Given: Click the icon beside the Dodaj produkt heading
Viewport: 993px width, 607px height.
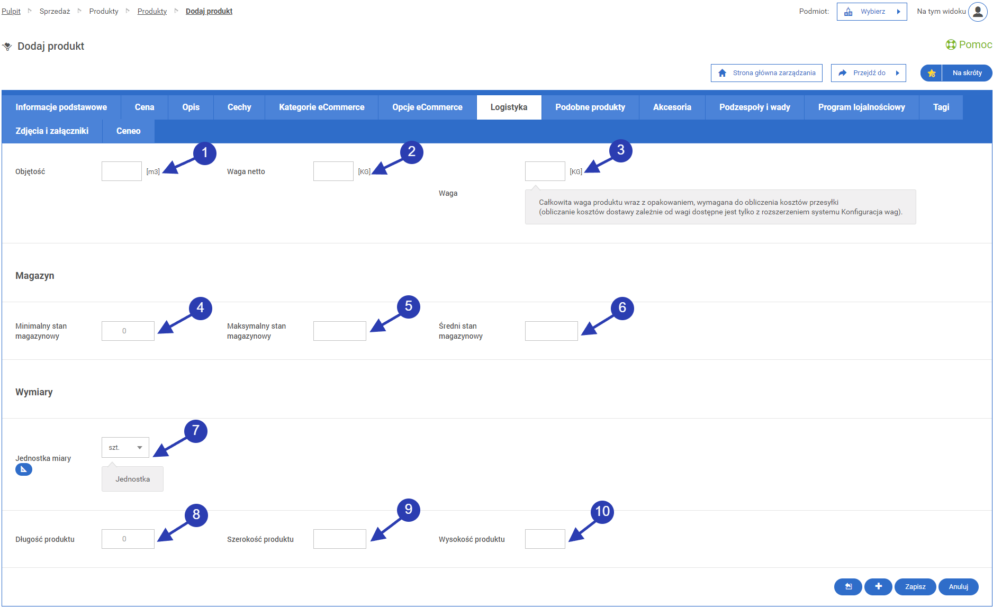Looking at the screenshot, I should [x=7, y=47].
